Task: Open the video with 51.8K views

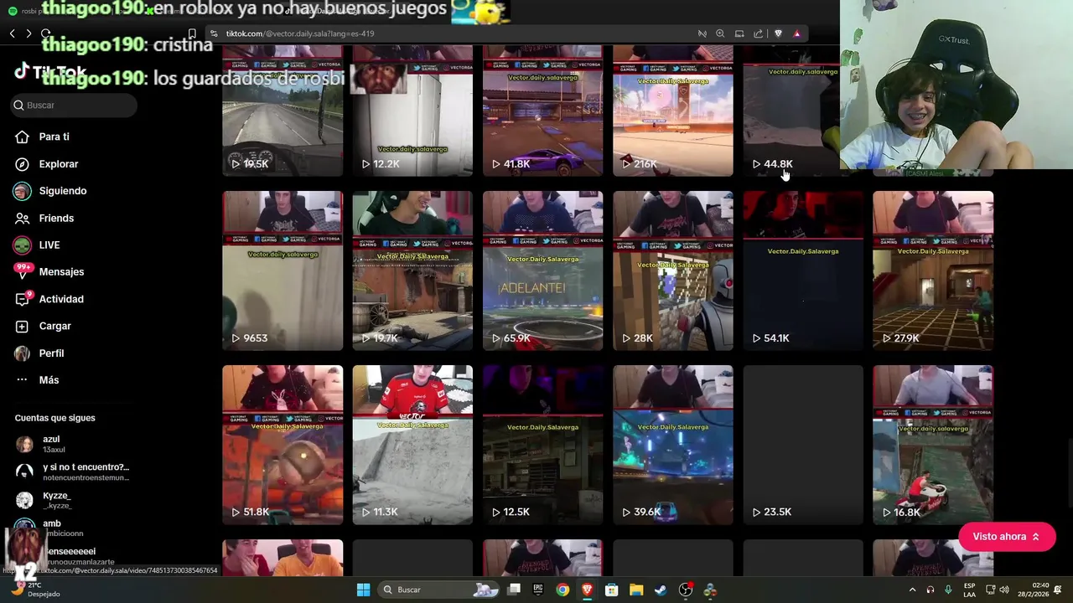Action: tap(283, 445)
